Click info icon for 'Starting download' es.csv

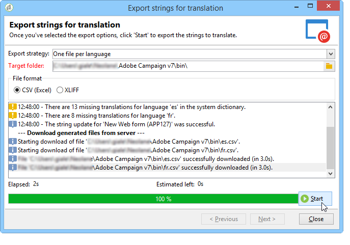pos(13,142)
